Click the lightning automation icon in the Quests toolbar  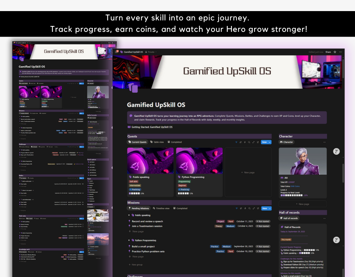pos(245,142)
